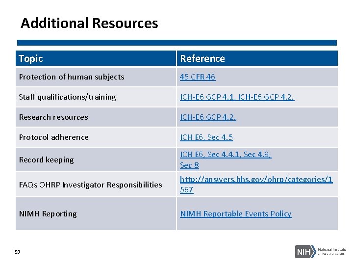Select the 'Record keeping' cell
This screenshot has width=353, height=265.
point(96,160)
